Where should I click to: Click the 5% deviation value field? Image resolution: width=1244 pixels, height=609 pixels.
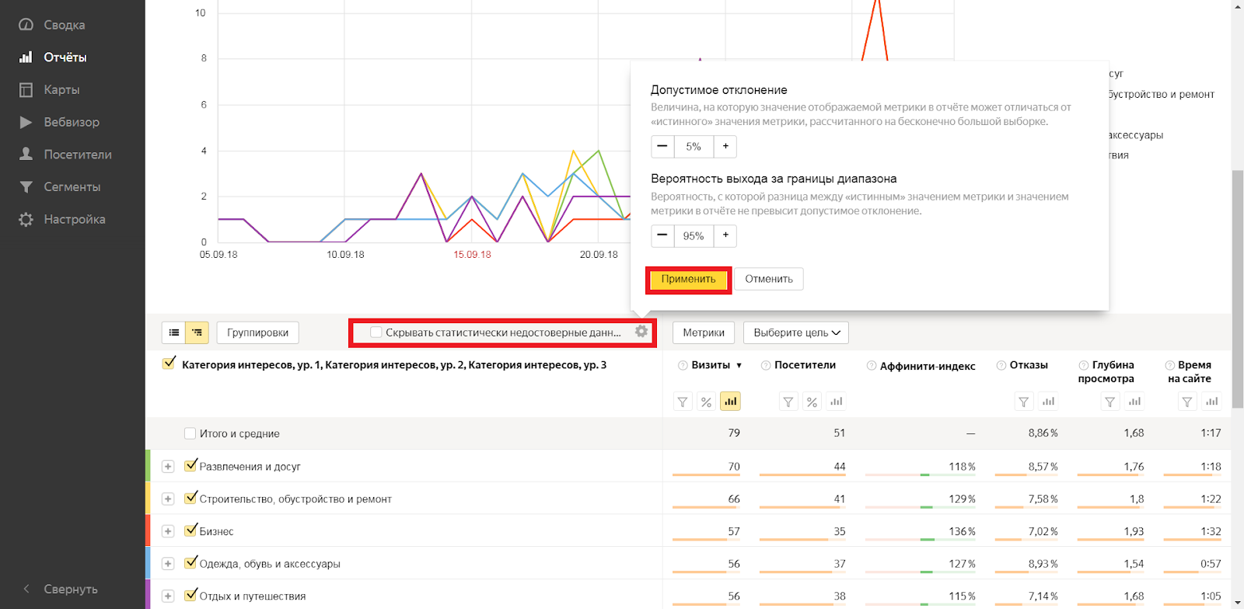point(694,146)
